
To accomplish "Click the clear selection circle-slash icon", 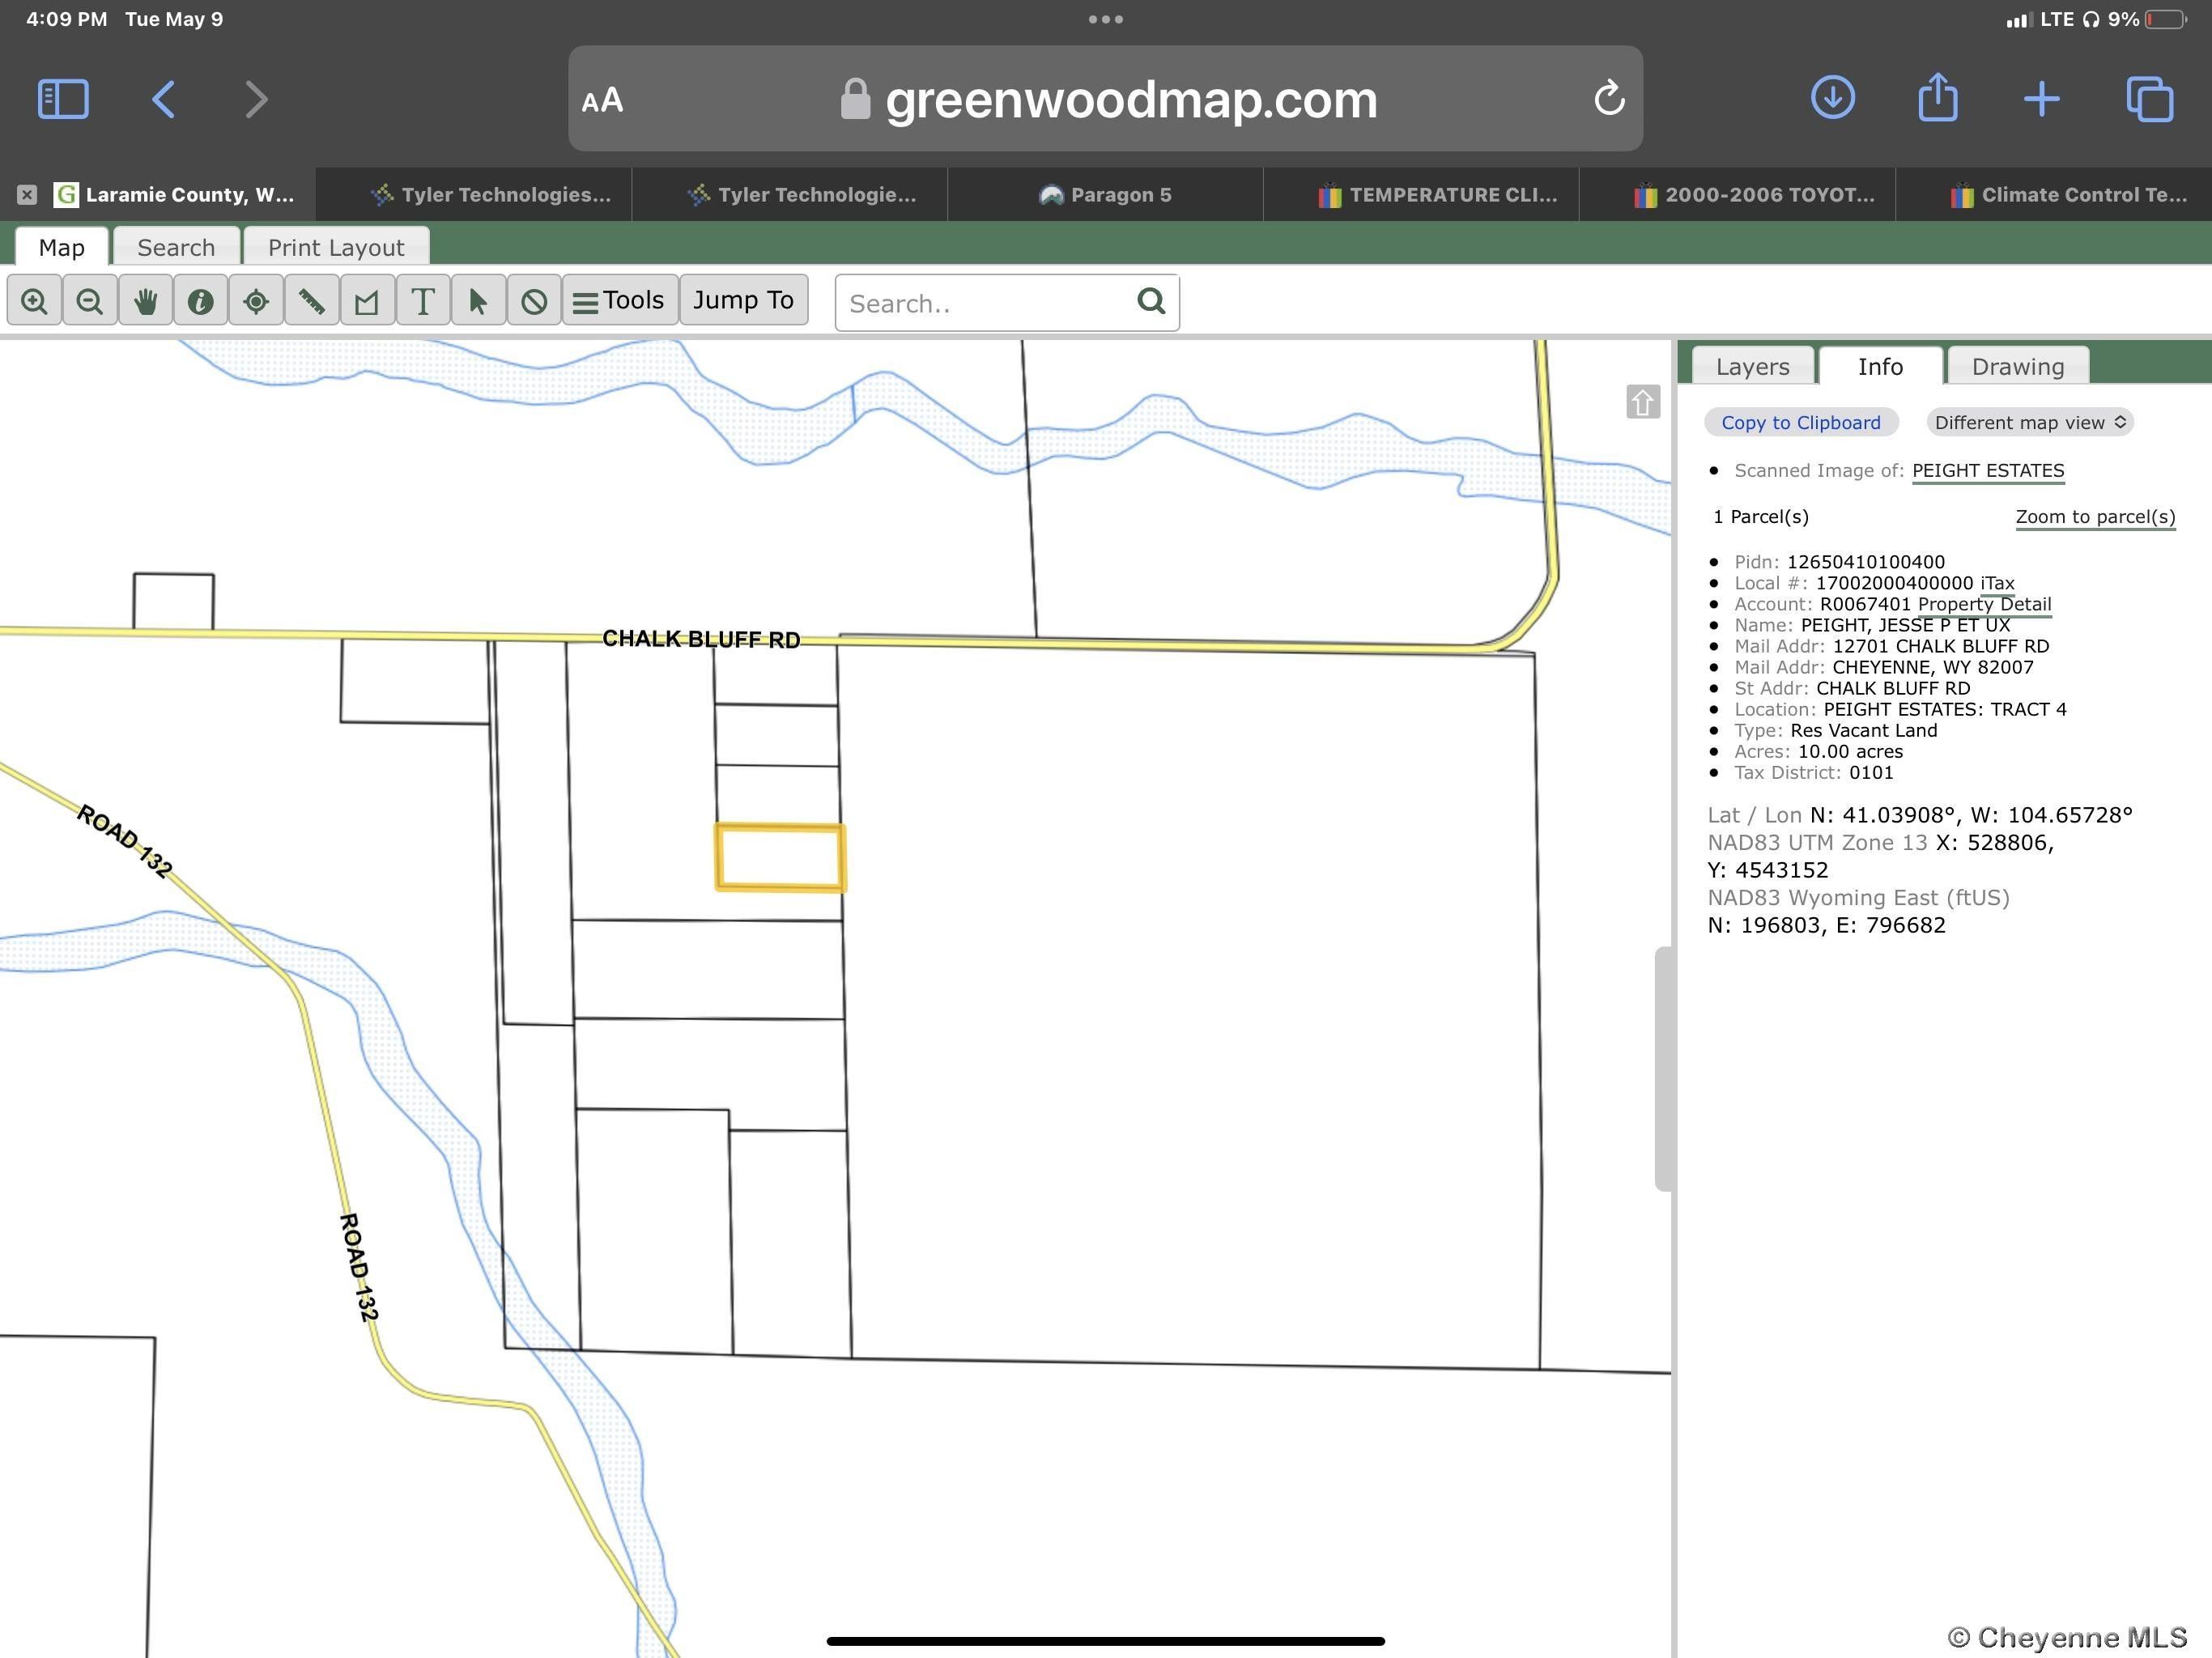I will coord(534,301).
